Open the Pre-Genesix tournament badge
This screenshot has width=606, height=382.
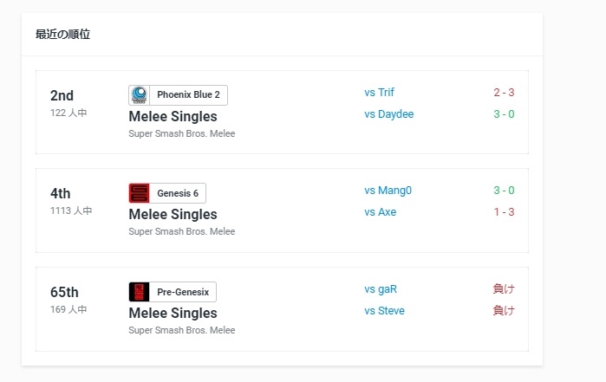(173, 292)
